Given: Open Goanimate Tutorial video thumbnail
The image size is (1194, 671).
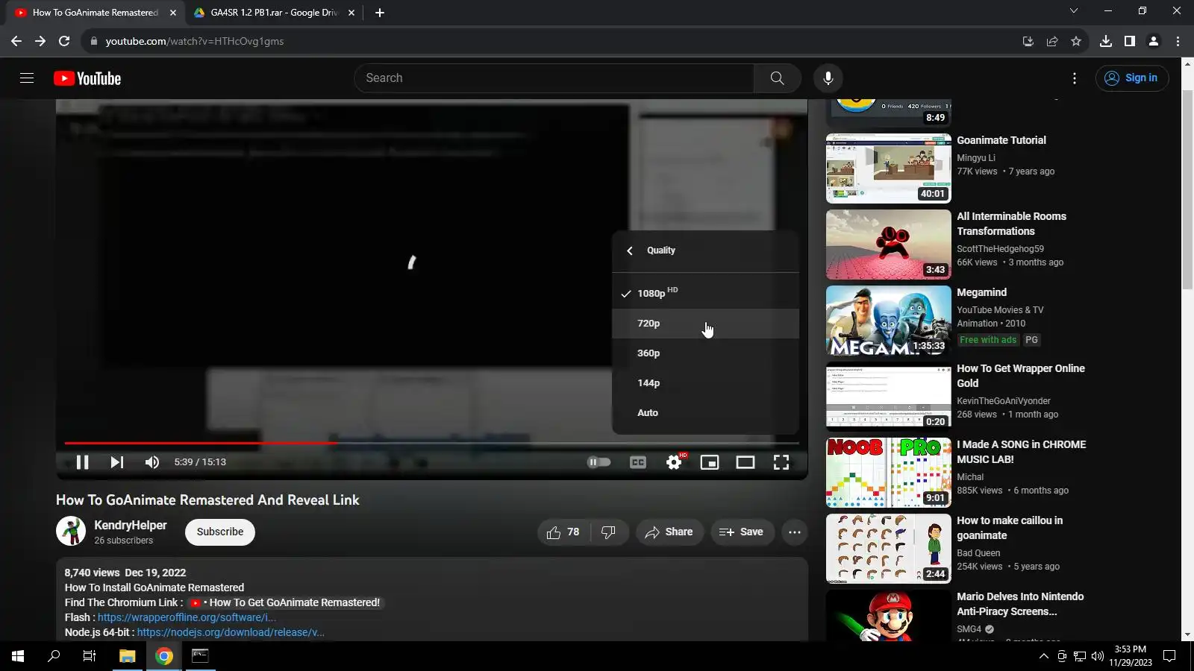Looking at the screenshot, I should click(x=889, y=168).
